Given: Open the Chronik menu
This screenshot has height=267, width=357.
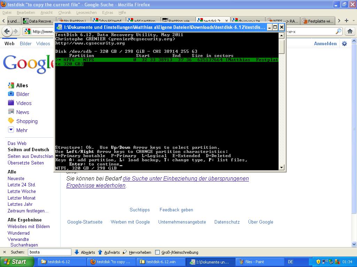Looking at the screenshot, I should 64,13.
